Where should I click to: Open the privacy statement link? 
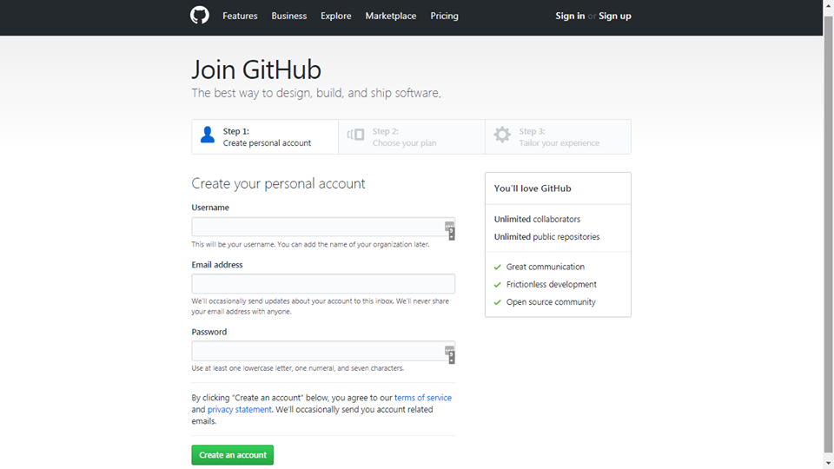[240, 409]
